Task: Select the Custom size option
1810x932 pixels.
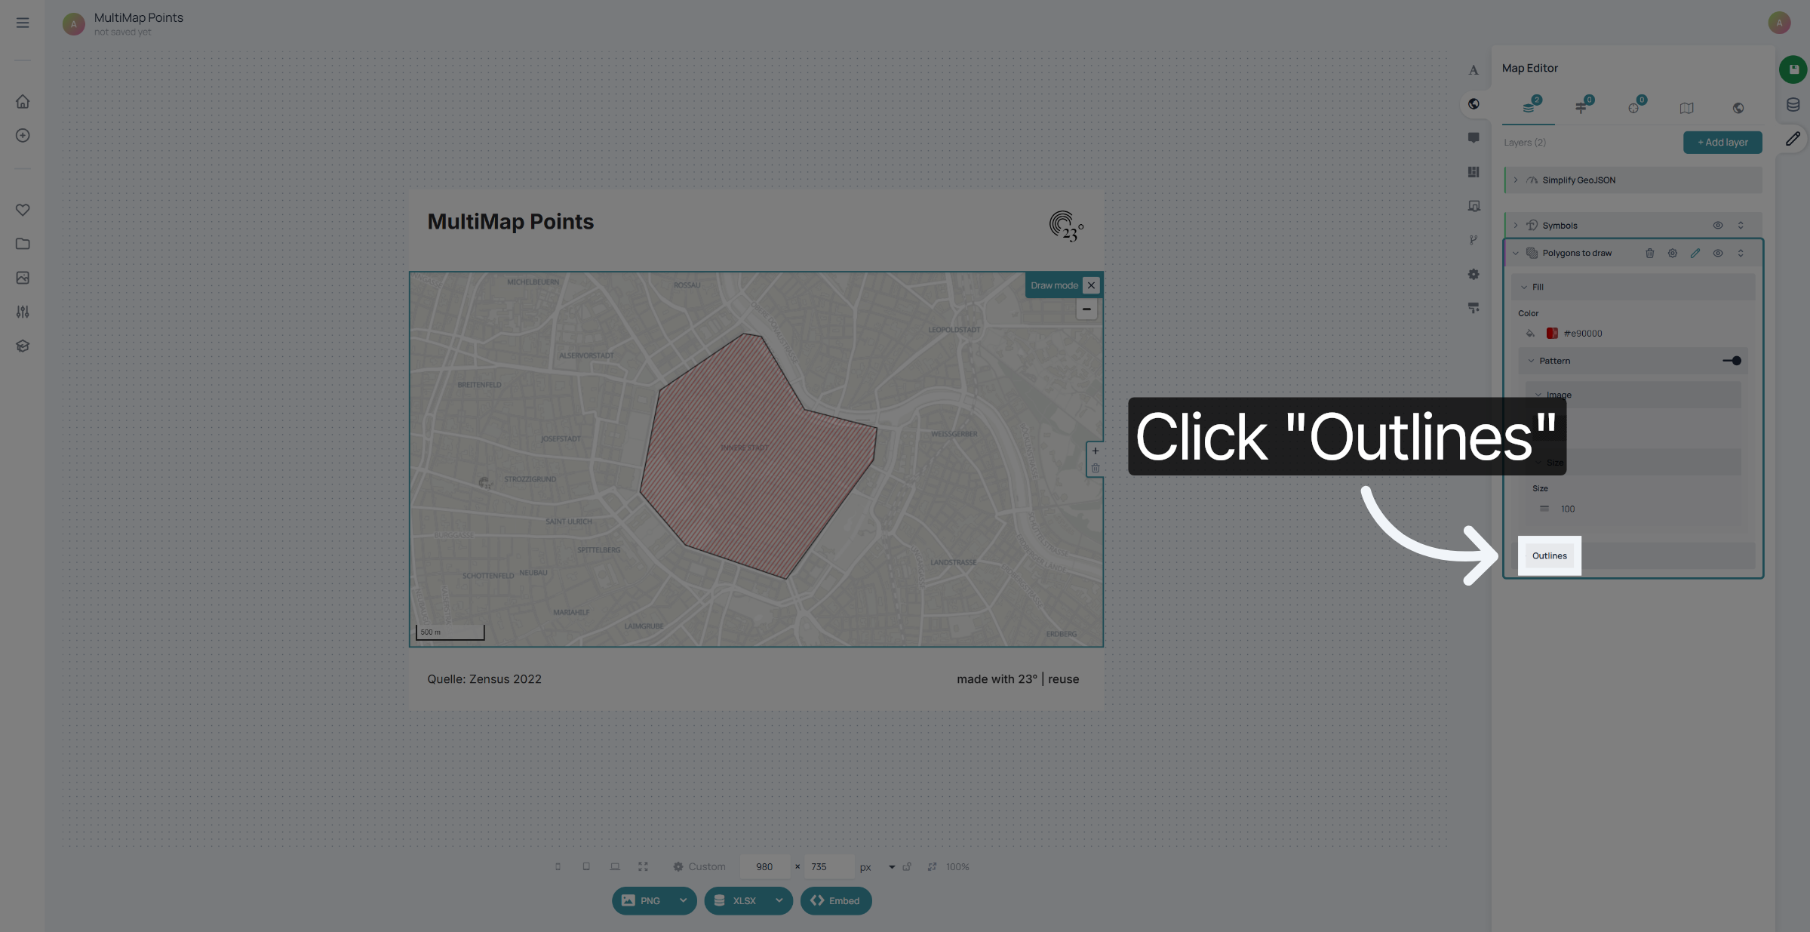Action: (699, 867)
